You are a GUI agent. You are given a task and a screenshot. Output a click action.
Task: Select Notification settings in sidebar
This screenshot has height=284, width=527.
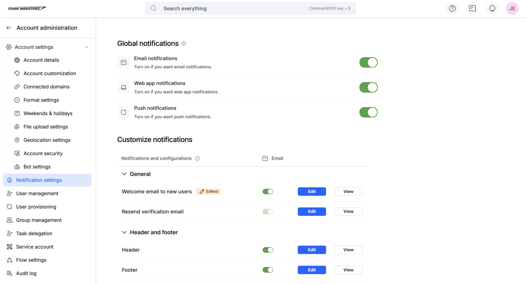click(x=47, y=180)
